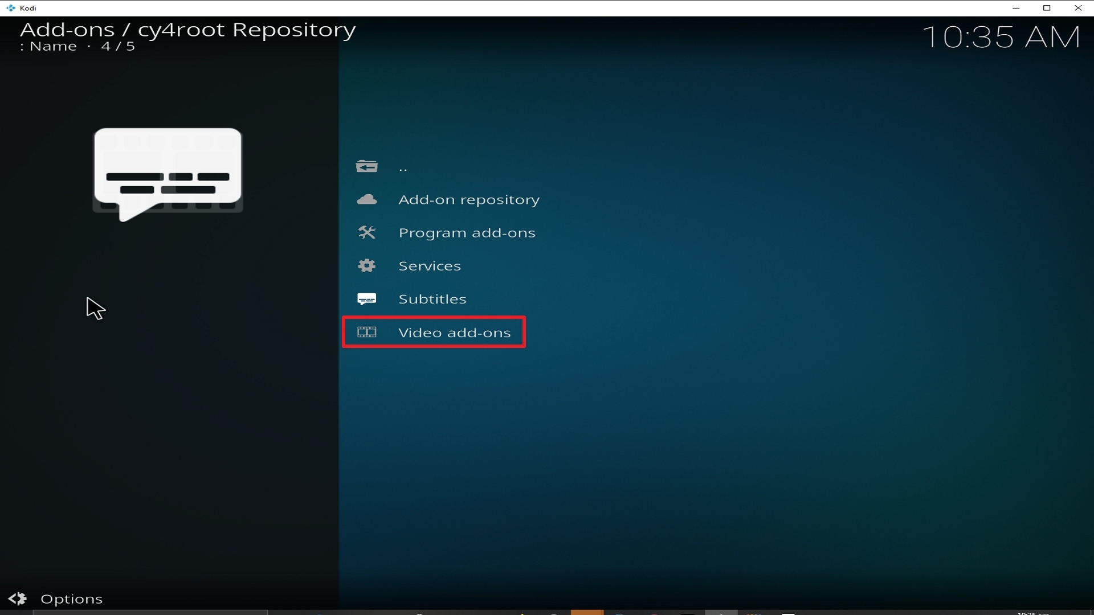
Task: Click the wrench tools icon for Program add-ons
Action: pyautogui.click(x=367, y=232)
